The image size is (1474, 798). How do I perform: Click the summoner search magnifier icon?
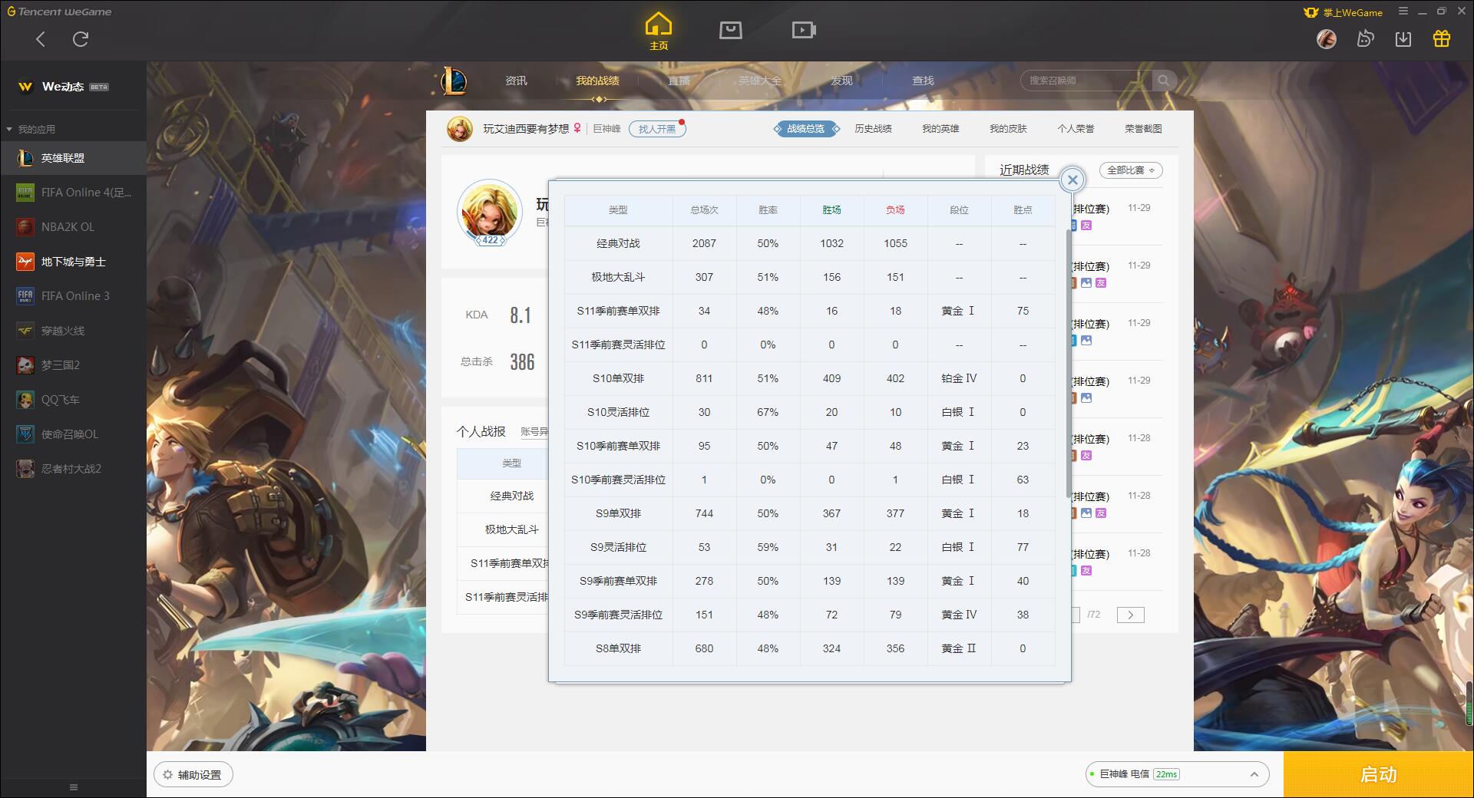pos(1164,81)
